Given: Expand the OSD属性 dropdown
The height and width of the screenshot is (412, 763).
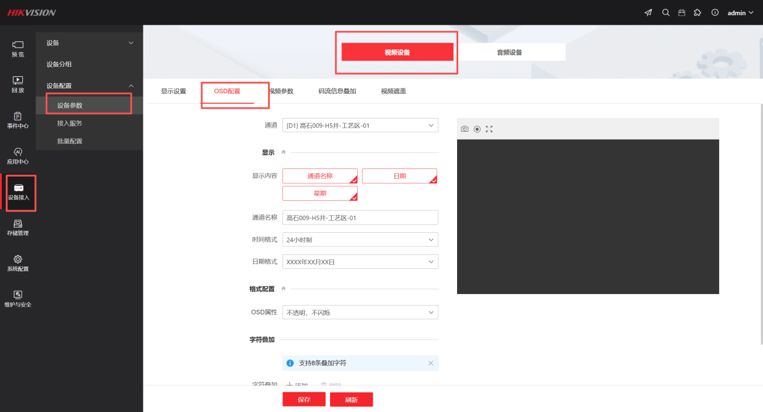Looking at the screenshot, I should [x=360, y=313].
